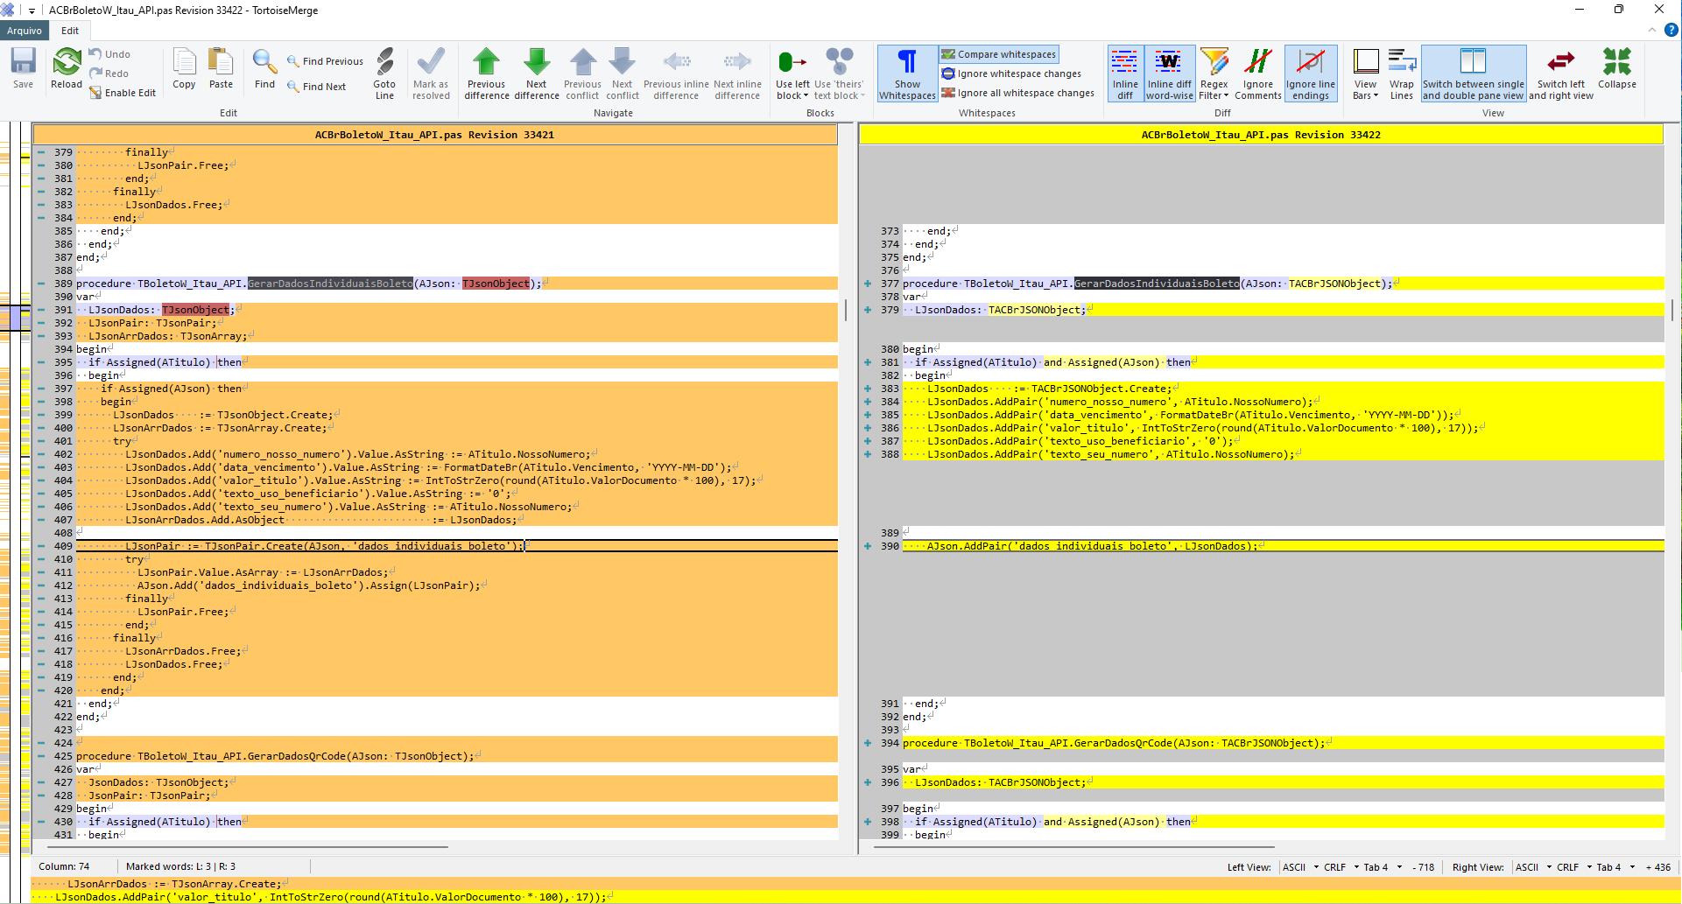Click Ignore Comments icon

(1258, 74)
